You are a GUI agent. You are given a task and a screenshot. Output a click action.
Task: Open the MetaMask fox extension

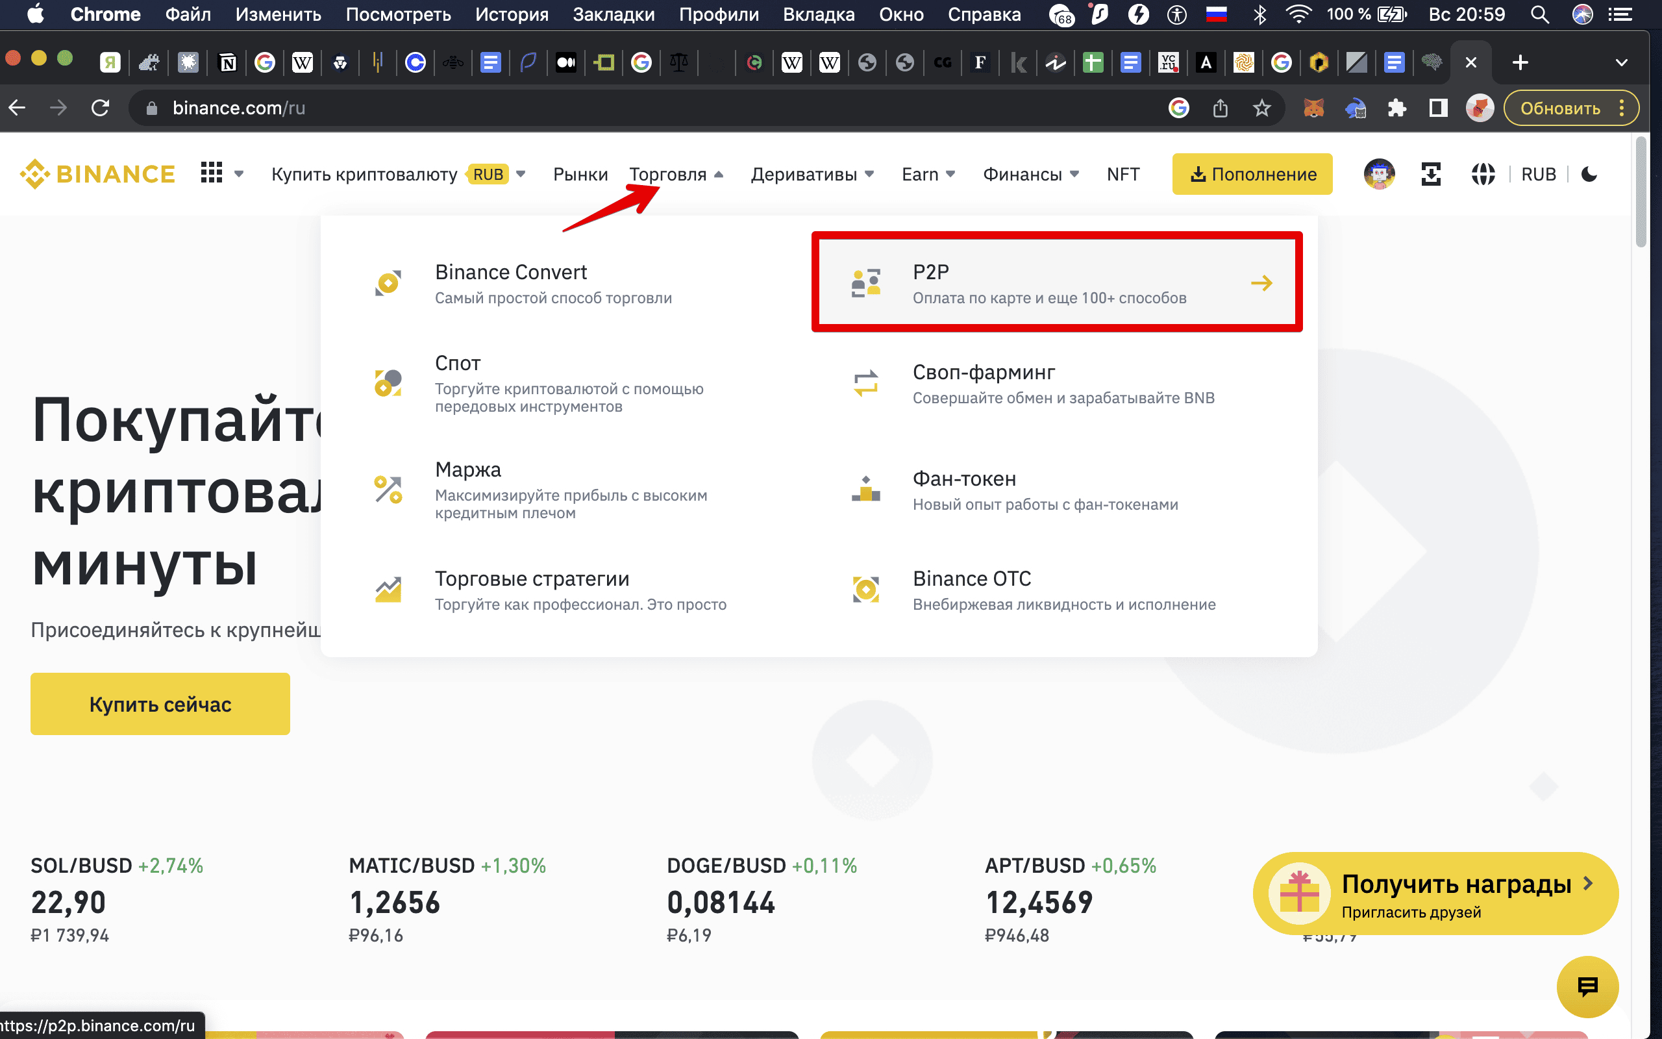tap(1313, 108)
